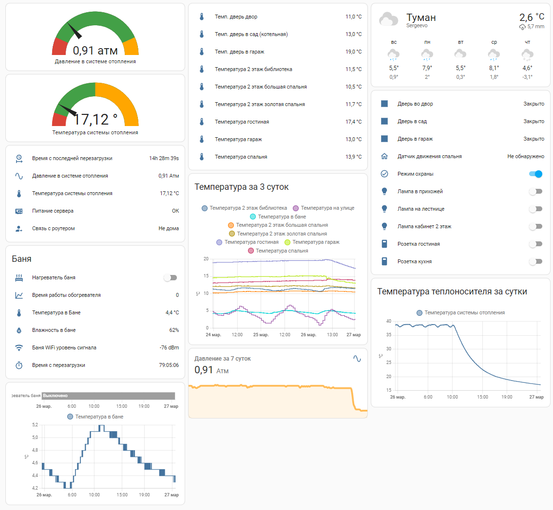This screenshot has height=510, width=553.
Task: Hide Температура в бане series in 3-day chart
Action: click(278, 217)
